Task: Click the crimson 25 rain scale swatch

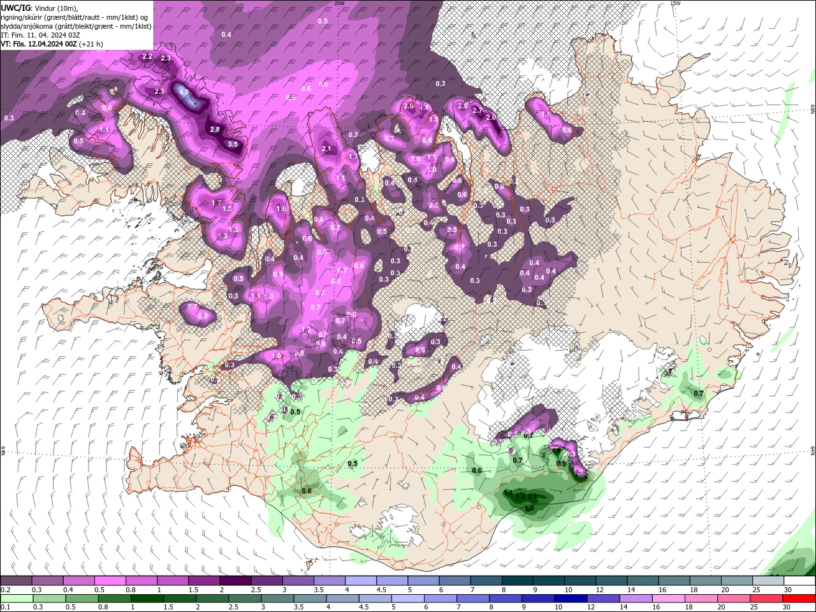Action: [766, 599]
